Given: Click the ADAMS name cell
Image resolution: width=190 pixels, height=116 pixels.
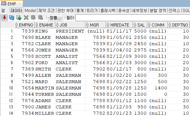Looking at the screenshot, I should point(45,101).
